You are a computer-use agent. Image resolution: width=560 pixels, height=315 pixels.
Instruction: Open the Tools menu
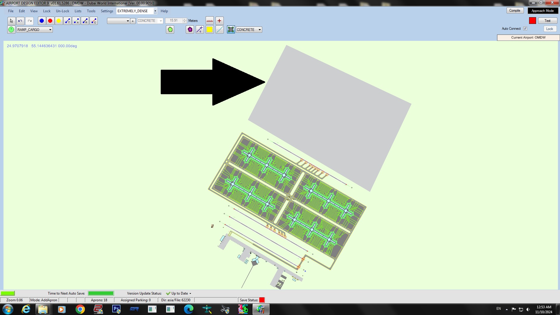click(x=91, y=11)
